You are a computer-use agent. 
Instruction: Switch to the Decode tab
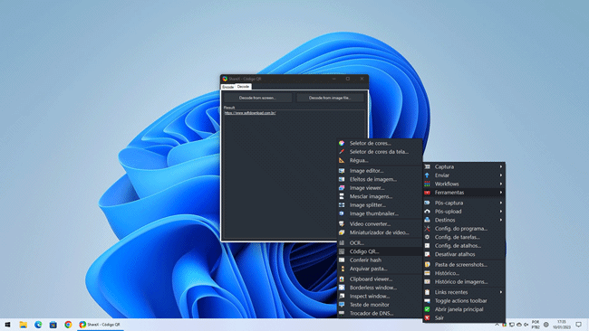tap(244, 87)
